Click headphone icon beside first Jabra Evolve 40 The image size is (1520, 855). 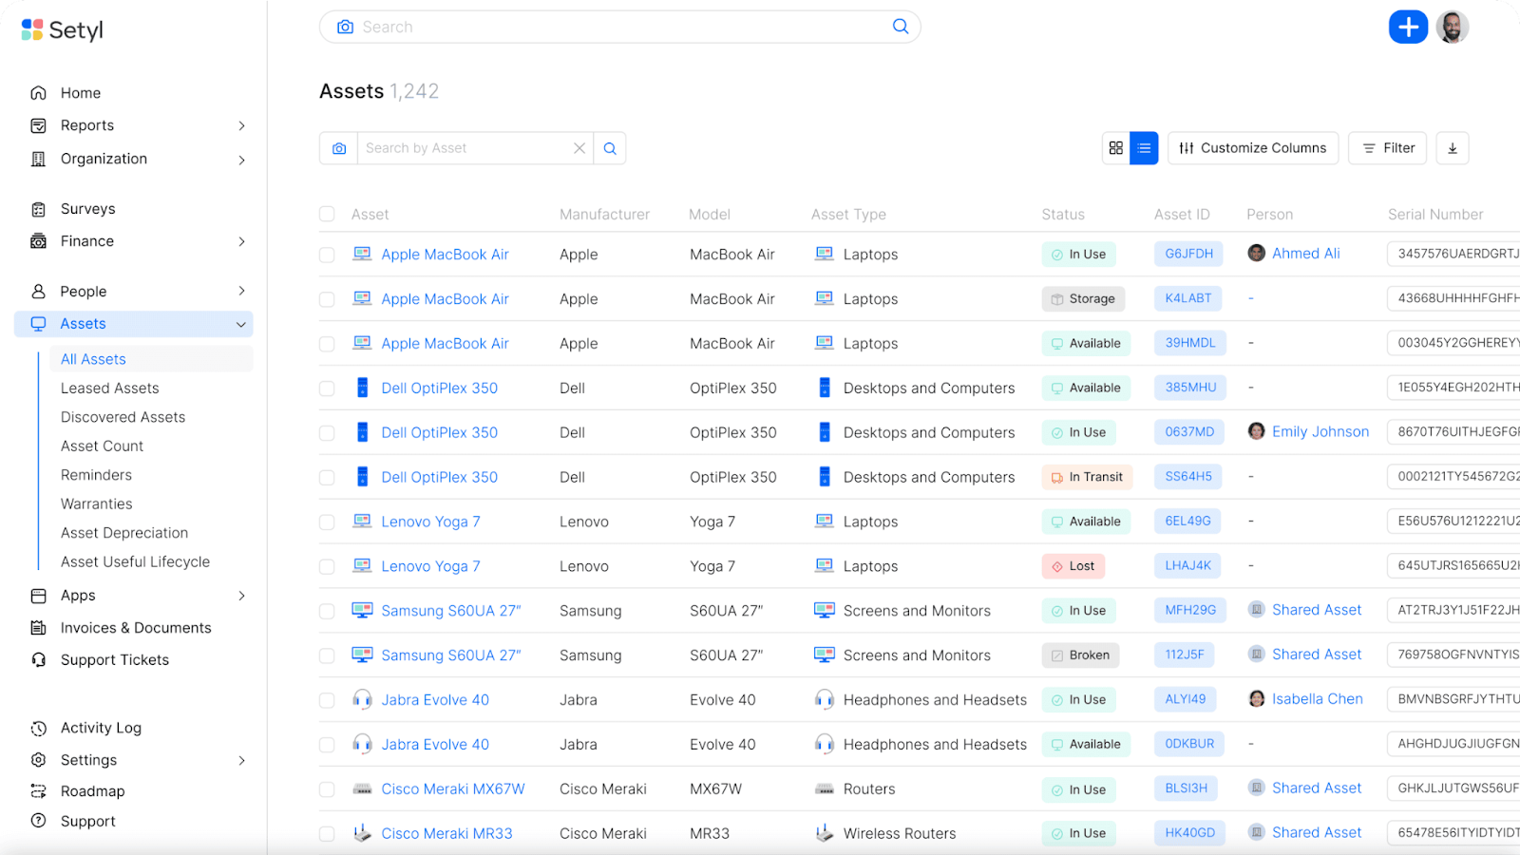tap(362, 699)
